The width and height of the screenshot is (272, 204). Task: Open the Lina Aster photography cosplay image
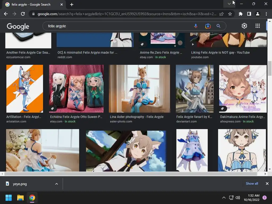[x=139, y=89]
